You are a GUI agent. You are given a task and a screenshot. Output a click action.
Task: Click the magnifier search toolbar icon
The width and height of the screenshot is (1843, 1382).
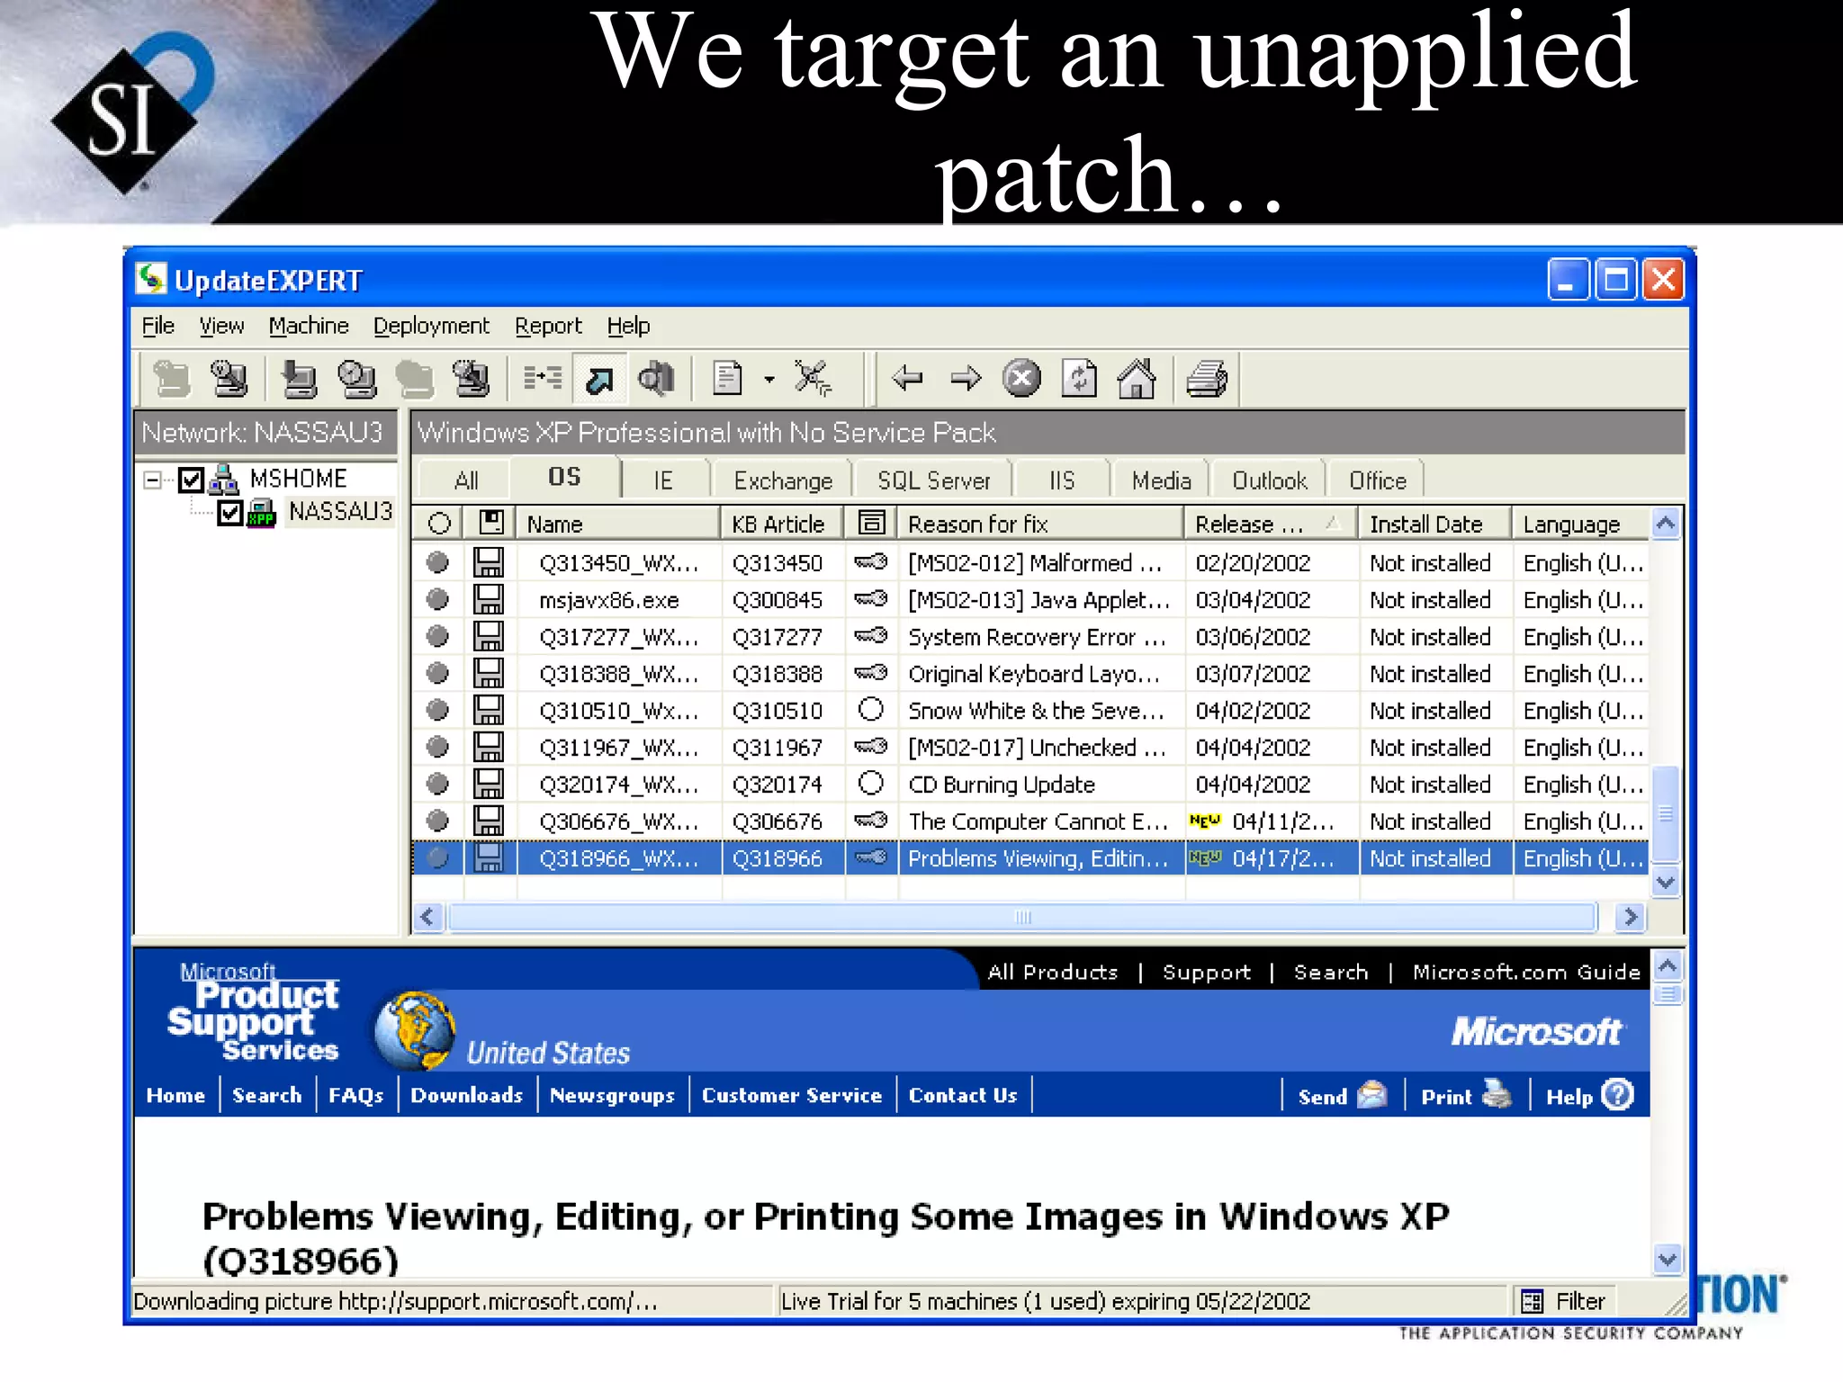(657, 378)
